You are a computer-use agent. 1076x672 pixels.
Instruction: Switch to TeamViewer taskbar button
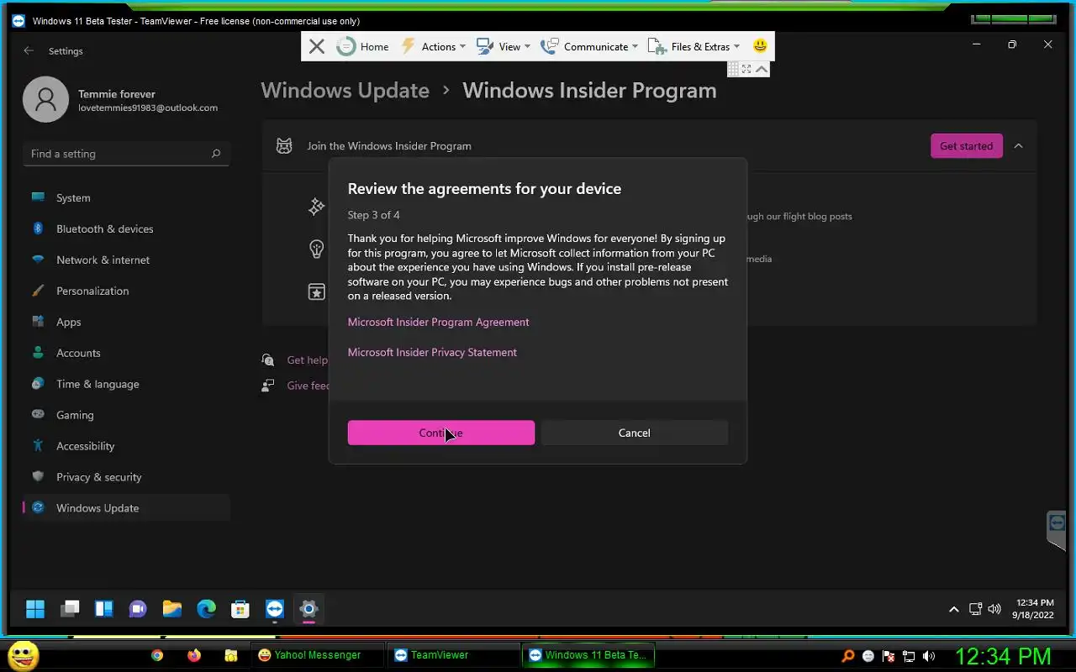tap(453, 655)
